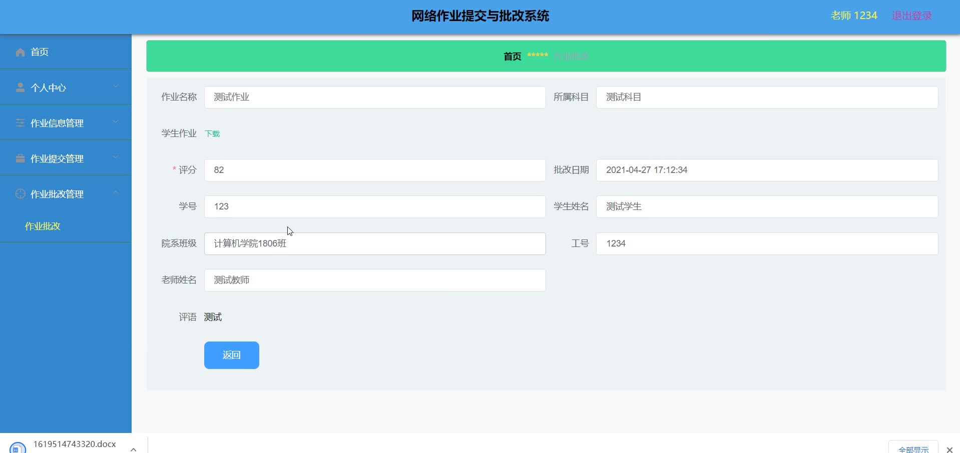The image size is (960, 453).
Task: Click the 评分 field showing 82
Action: pos(375,170)
